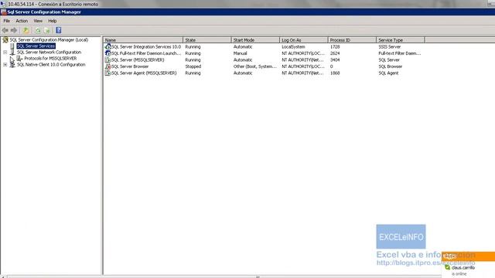Viewport: 495px width, 278px height.
Task: Select SQL Server Configuration Manager (Local) root
Action: click(49, 40)
